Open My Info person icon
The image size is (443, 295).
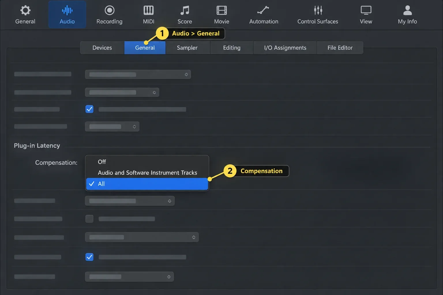(407, 10)
